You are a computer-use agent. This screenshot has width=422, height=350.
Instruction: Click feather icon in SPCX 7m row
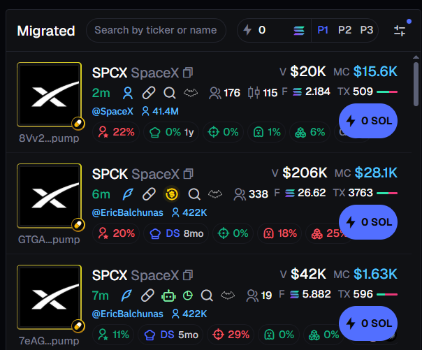126,296
